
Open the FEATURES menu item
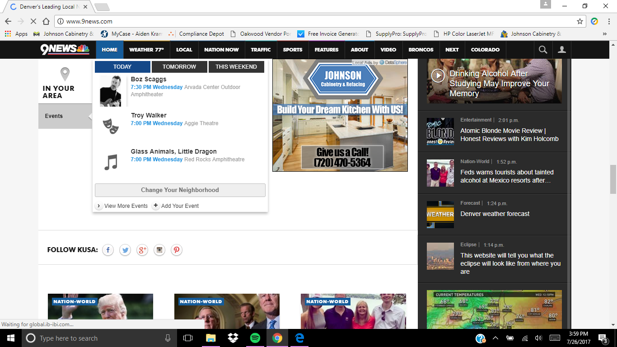pyautogui.click(x=327, y=50)
